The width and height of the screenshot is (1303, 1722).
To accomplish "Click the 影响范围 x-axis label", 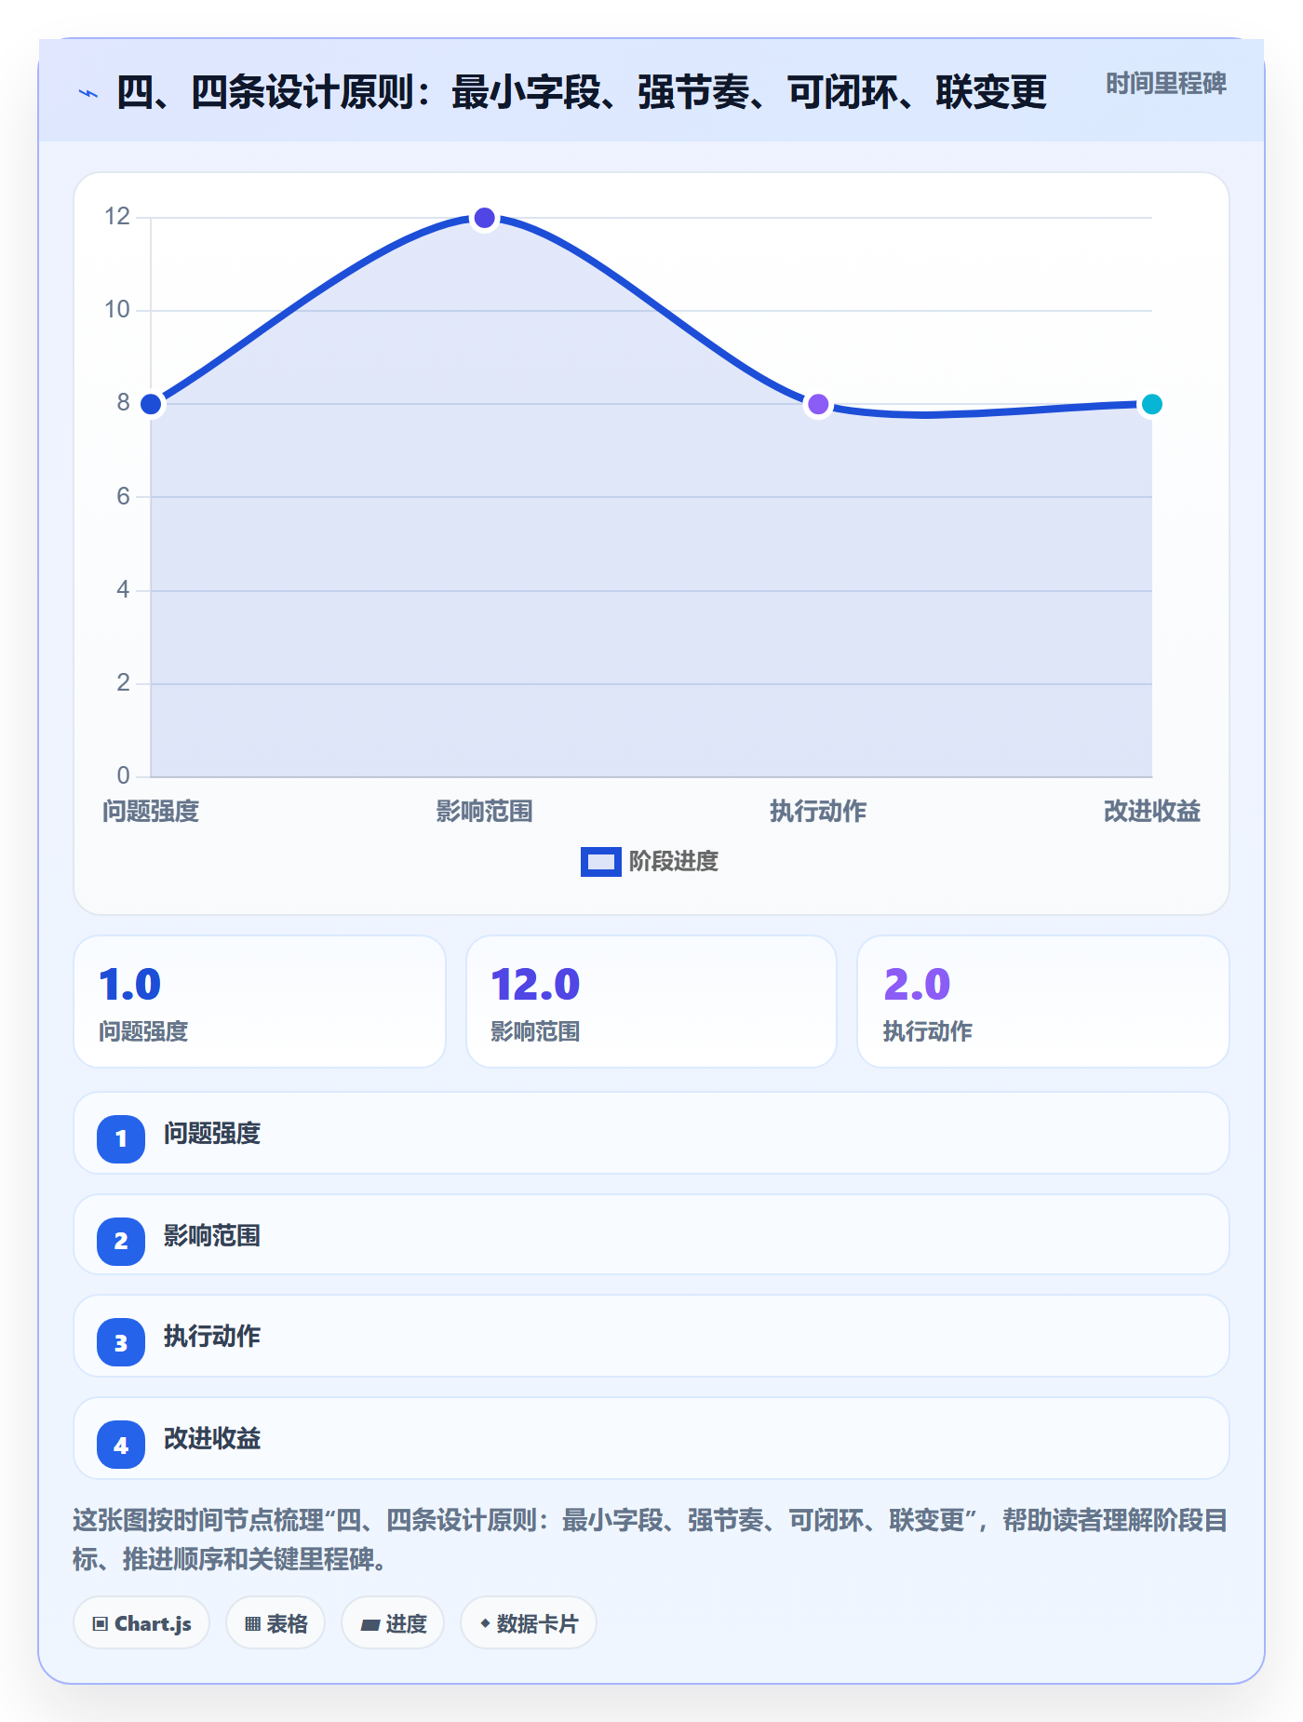I will click(x=484, y=812).
